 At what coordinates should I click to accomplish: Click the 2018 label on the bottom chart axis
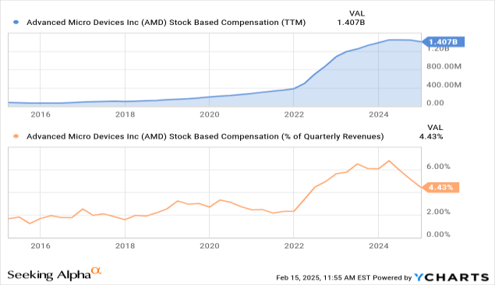point(125,245)
